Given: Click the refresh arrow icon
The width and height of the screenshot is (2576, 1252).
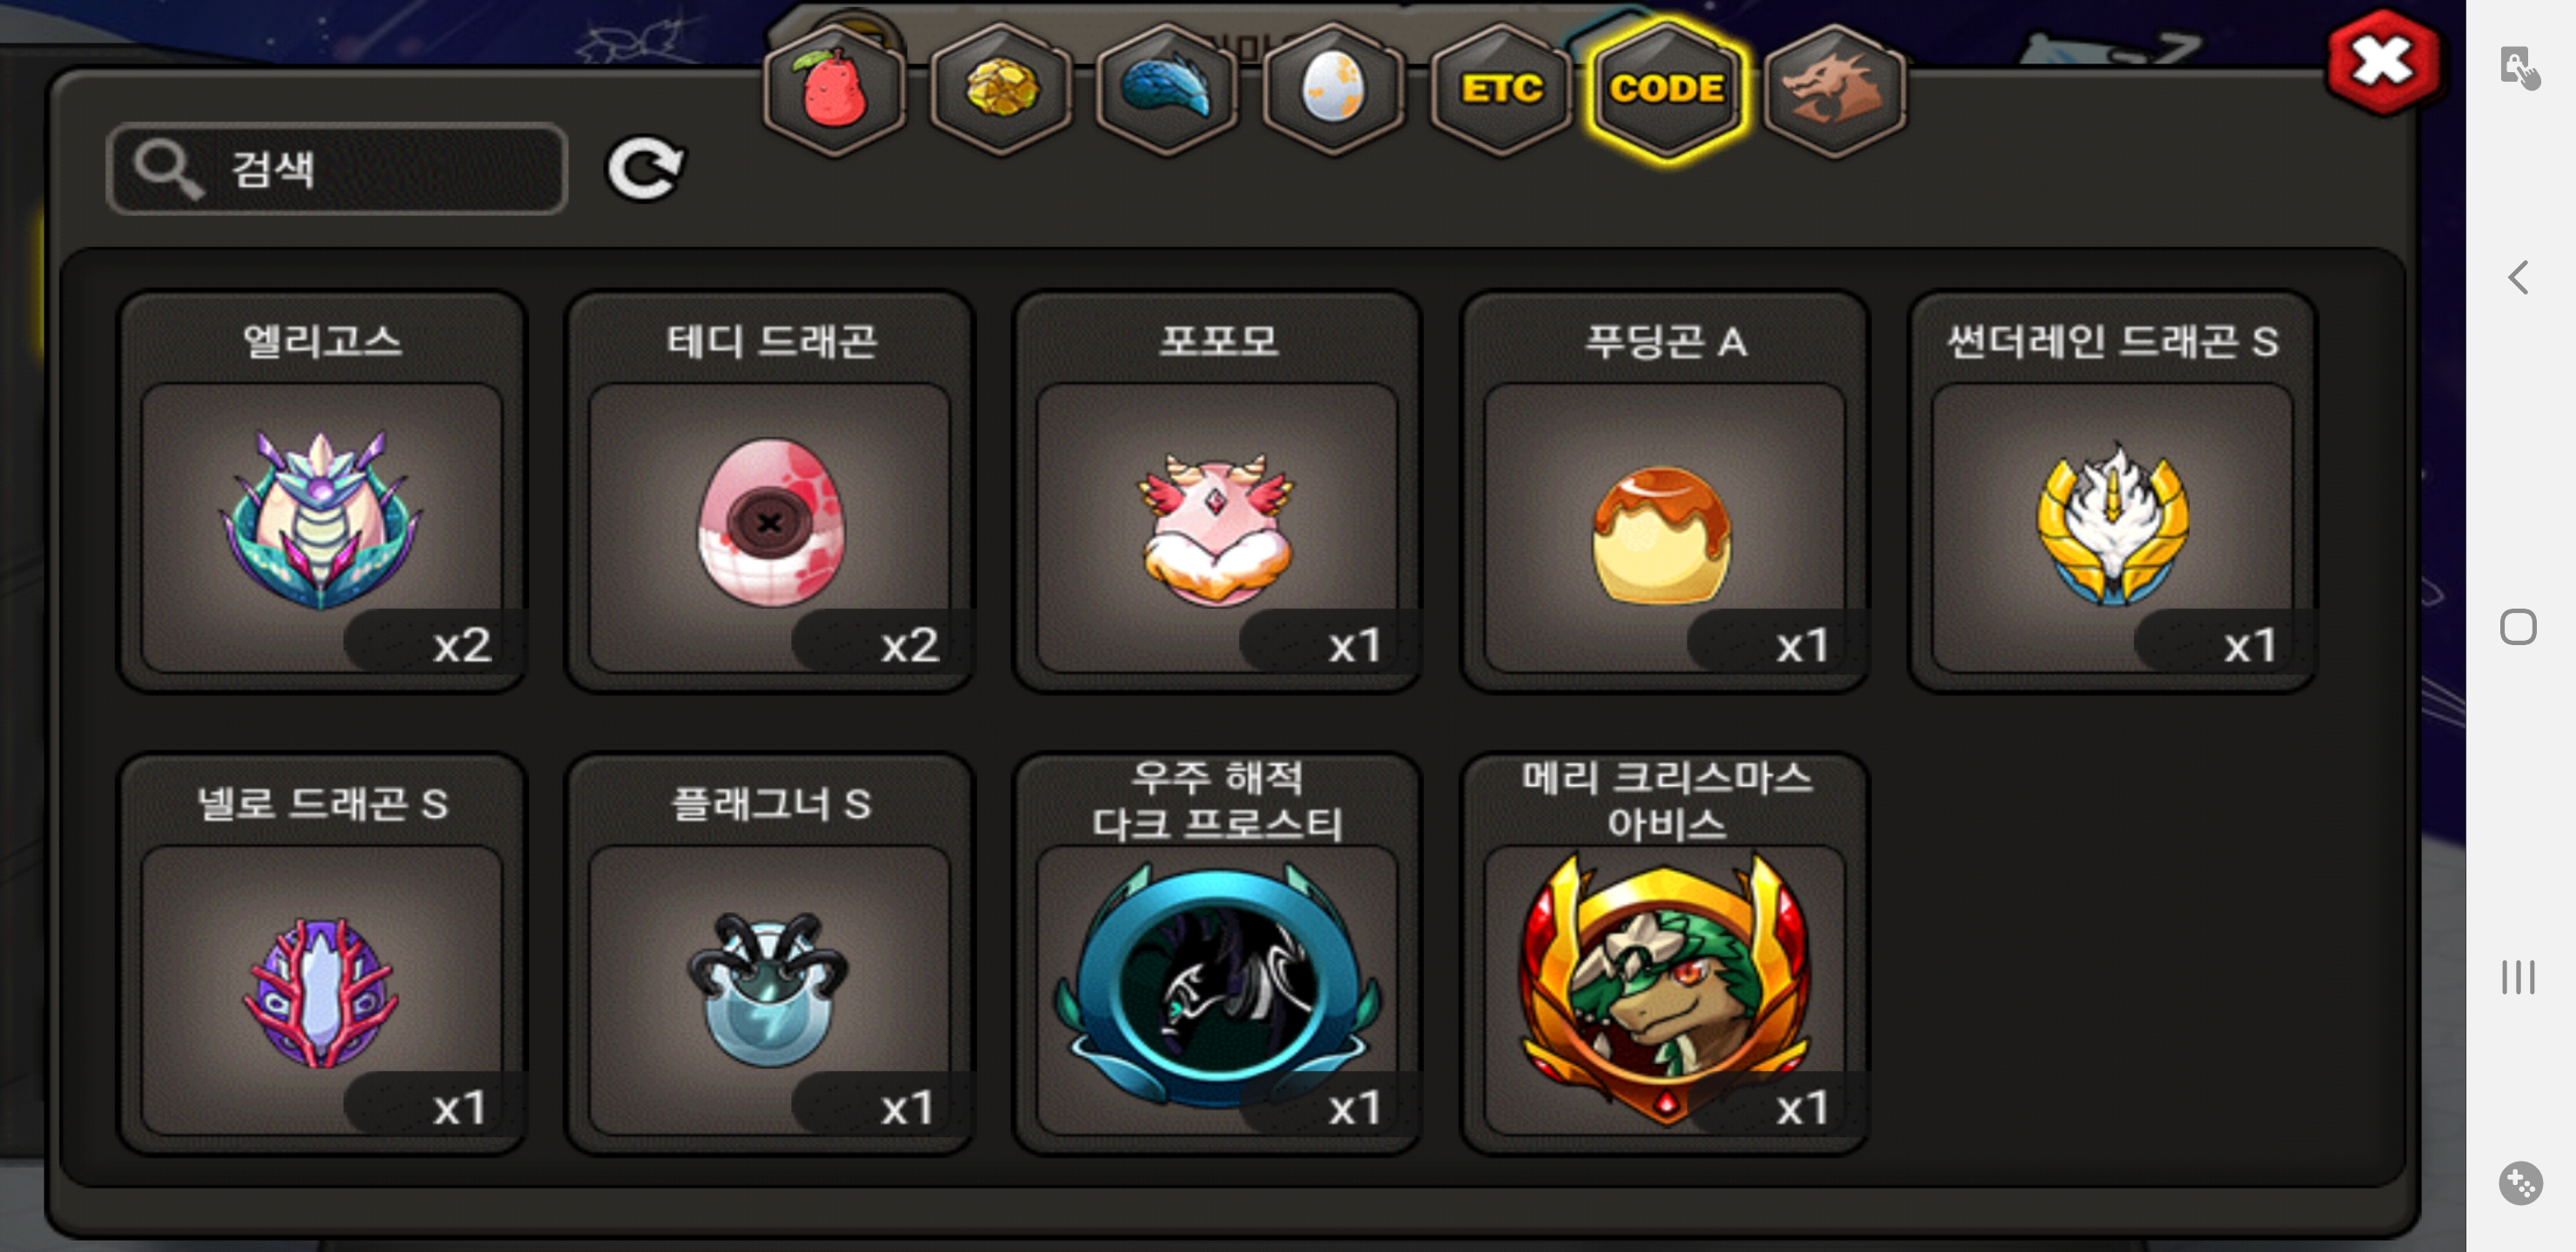Looking at the screenshot, I should 646,168.
